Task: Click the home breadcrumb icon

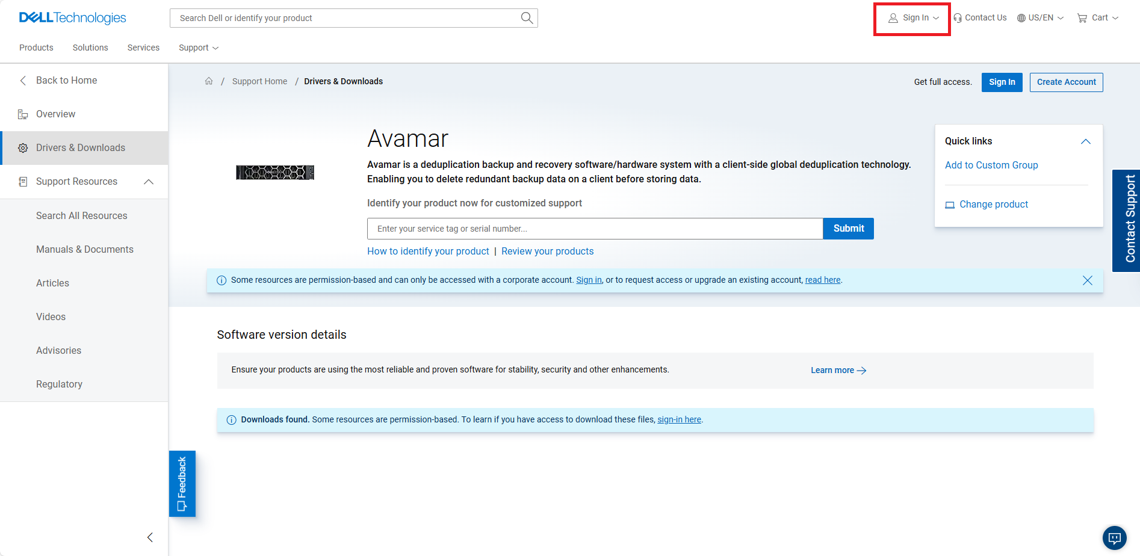Action: [209, 81]
